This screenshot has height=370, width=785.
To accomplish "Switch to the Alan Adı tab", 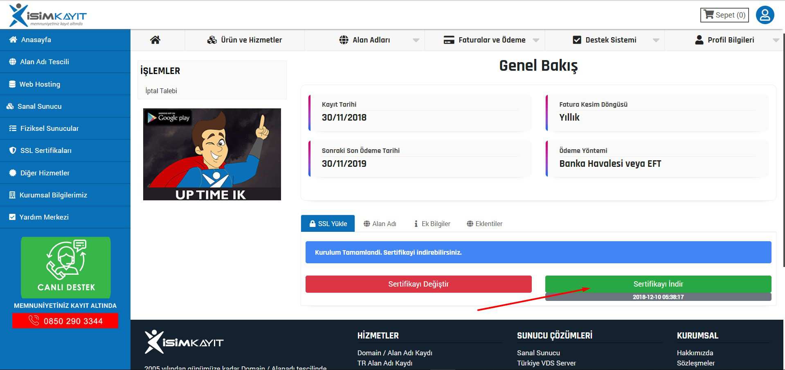I will (380, 224).
